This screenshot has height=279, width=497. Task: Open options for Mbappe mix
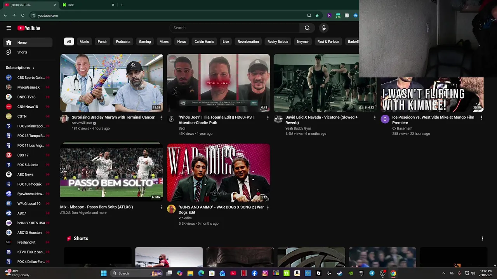click(161, 207)
